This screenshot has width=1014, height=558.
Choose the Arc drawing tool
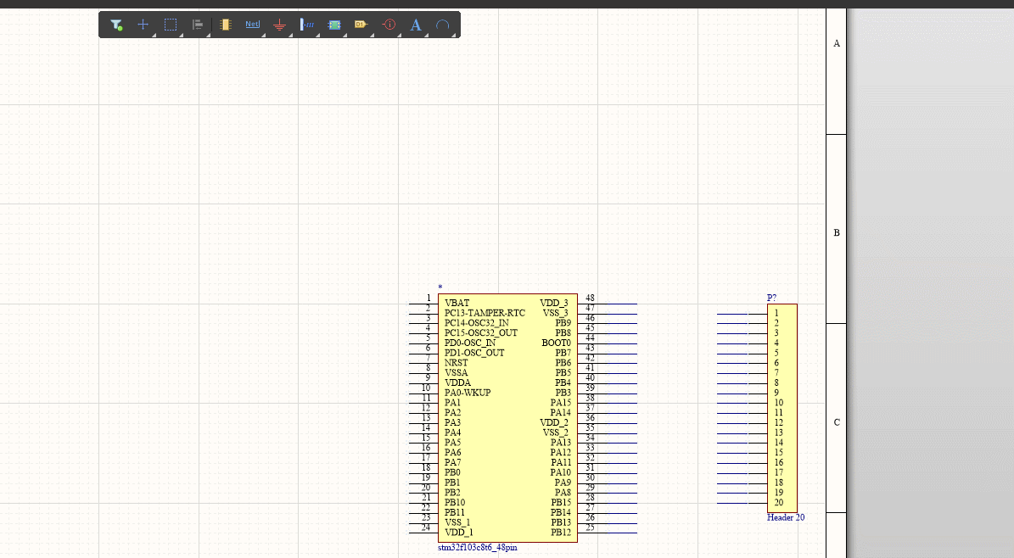(x=442, y=25)
